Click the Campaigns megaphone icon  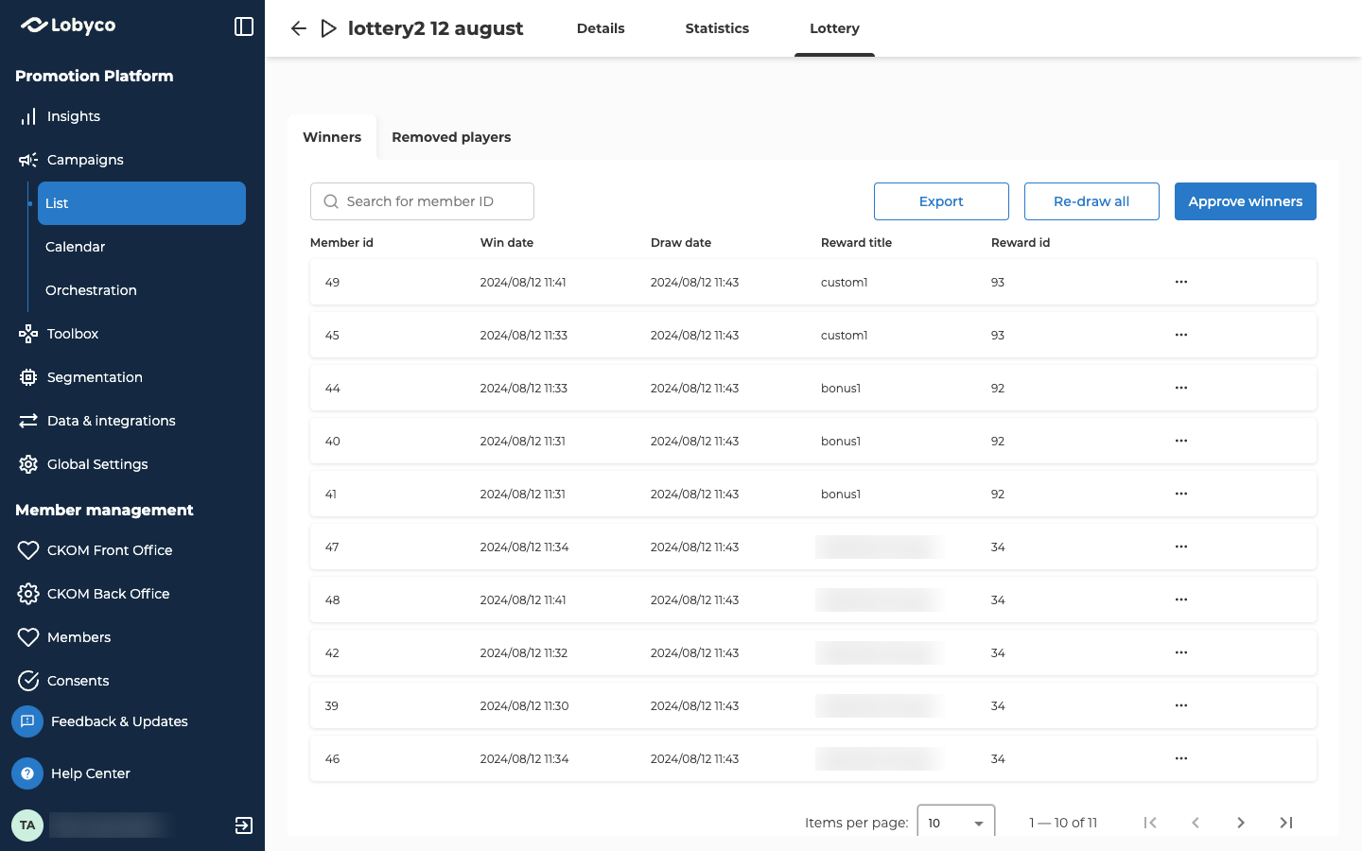28,160
